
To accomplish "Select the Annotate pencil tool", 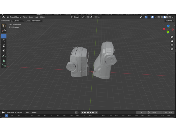I will click(4, 56).
